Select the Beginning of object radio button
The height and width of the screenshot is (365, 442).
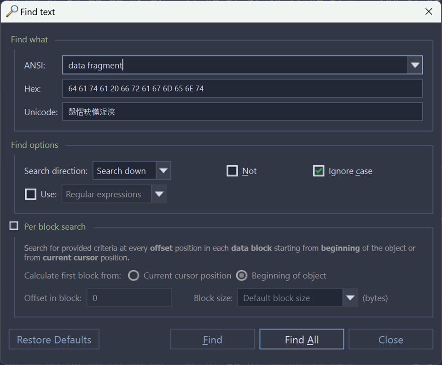[242, 276]
